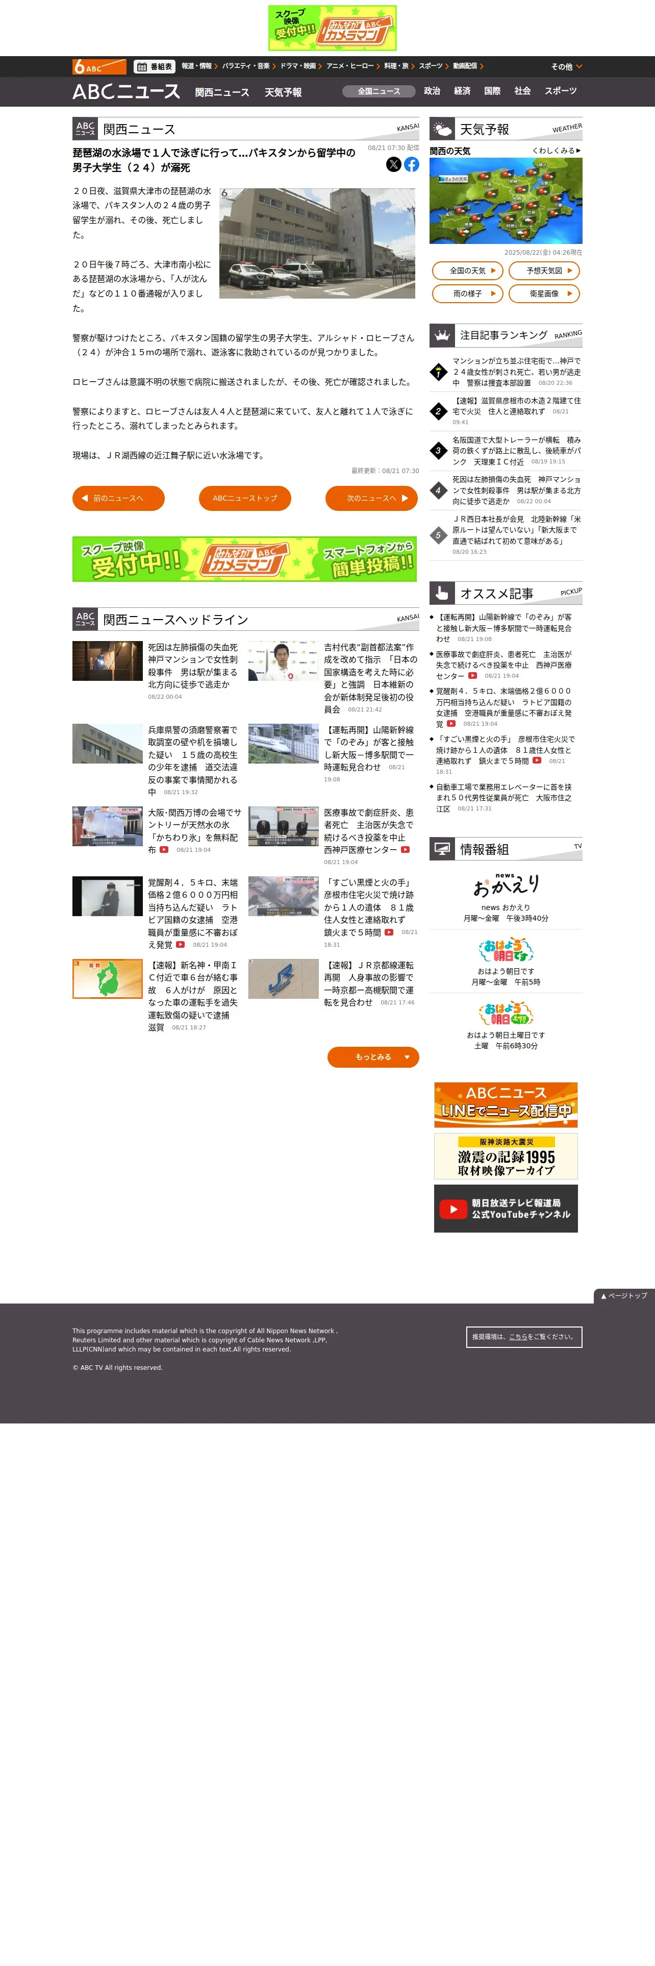This screenshot has height=1966, width=655.
Task: Open ranking number 1 article
Action: point(516,372)
